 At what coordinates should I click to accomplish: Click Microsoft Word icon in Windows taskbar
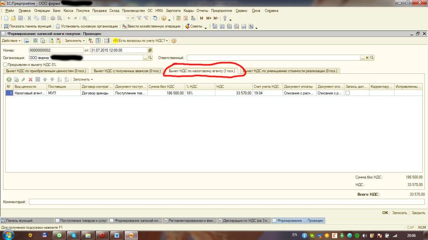point(117,235)
